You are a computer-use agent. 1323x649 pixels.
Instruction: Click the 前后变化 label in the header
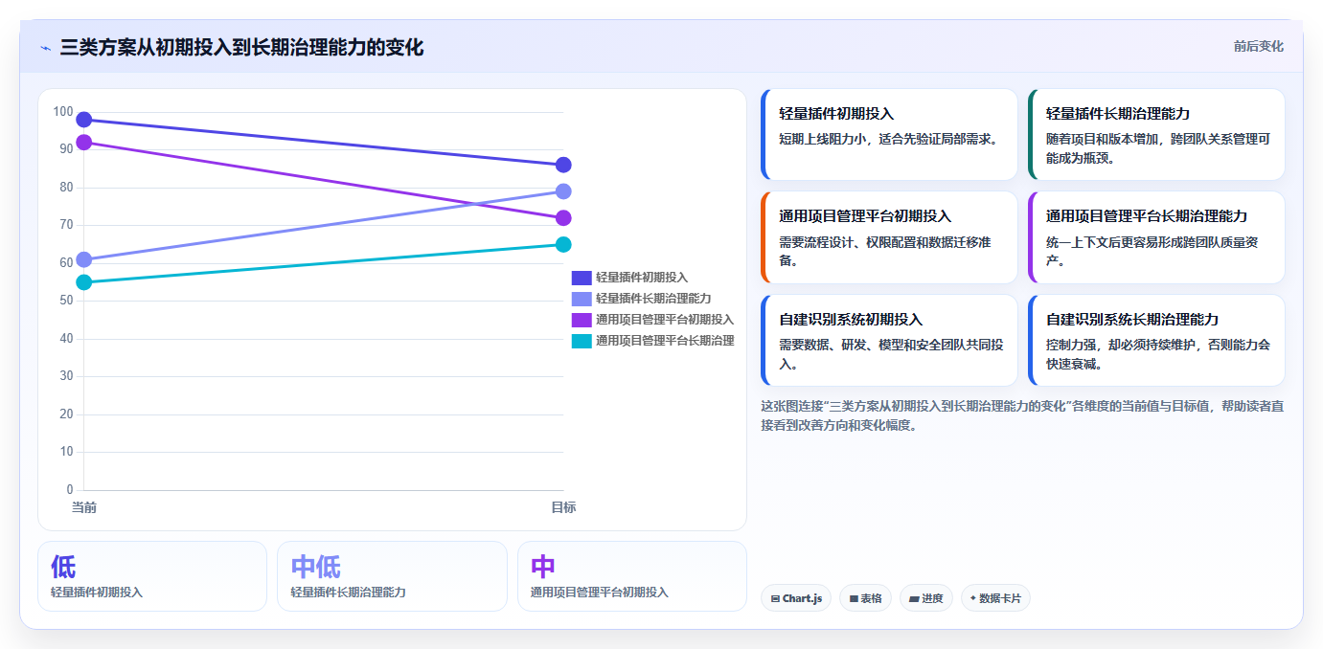(x=1258, y=46)
